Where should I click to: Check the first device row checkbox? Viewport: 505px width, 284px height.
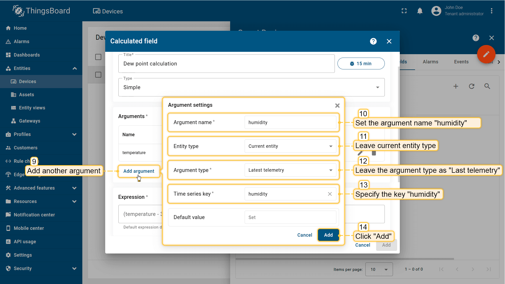[98, 75]
